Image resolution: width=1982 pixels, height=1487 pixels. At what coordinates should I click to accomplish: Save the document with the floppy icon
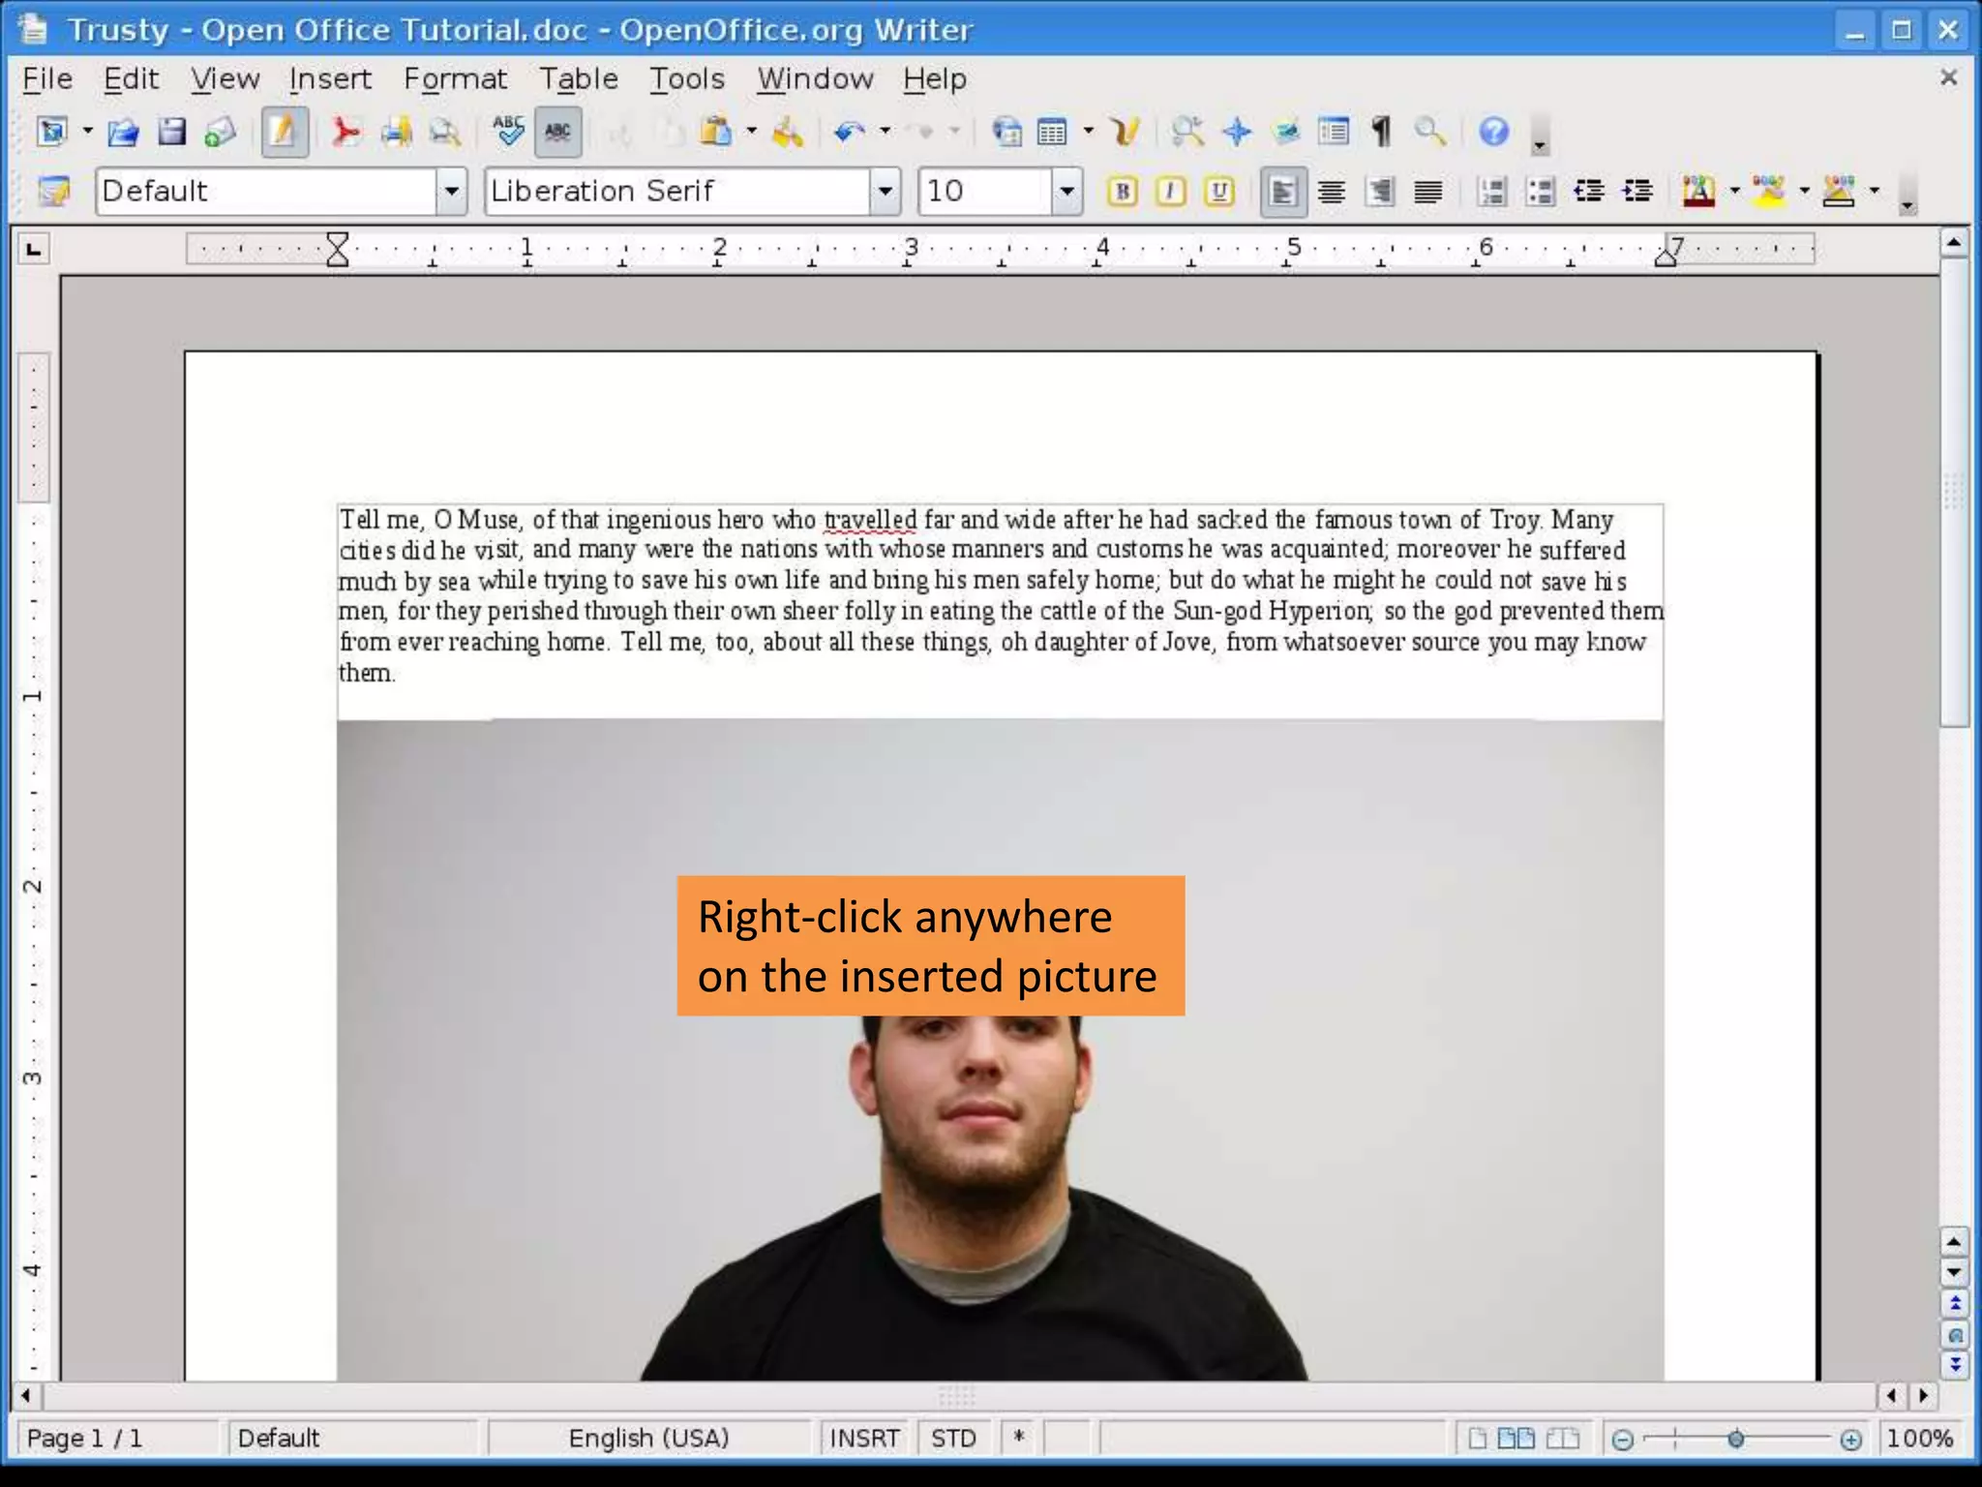pyautogui.click(x=171, y=132)
